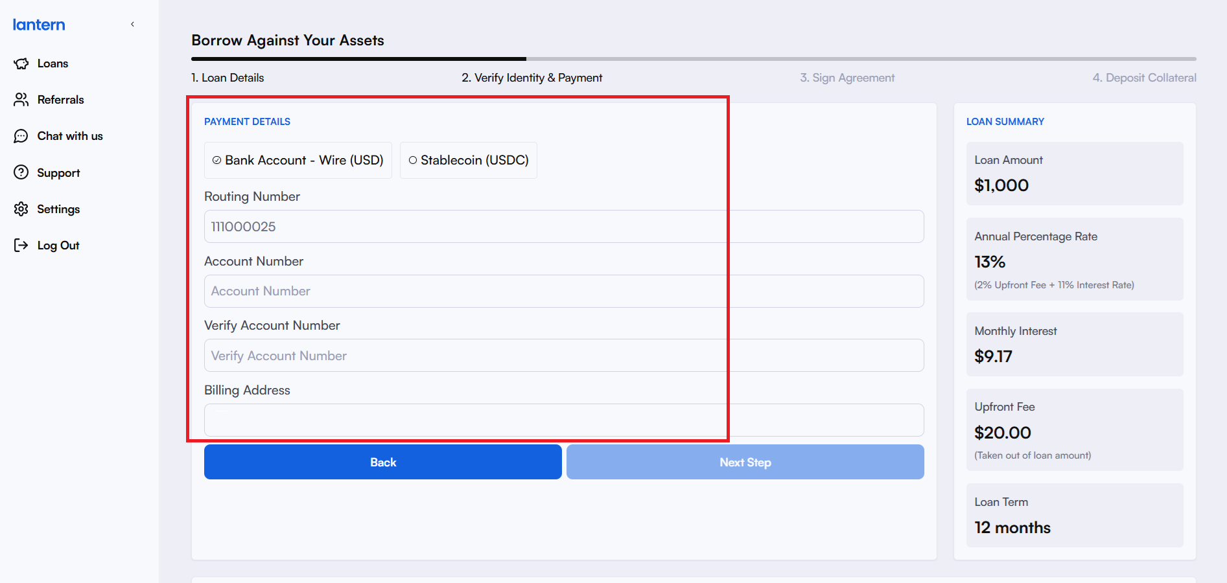Collapse the Loan Summary panel
This screenshot has width=1227, height=583.
[1005, 121]
